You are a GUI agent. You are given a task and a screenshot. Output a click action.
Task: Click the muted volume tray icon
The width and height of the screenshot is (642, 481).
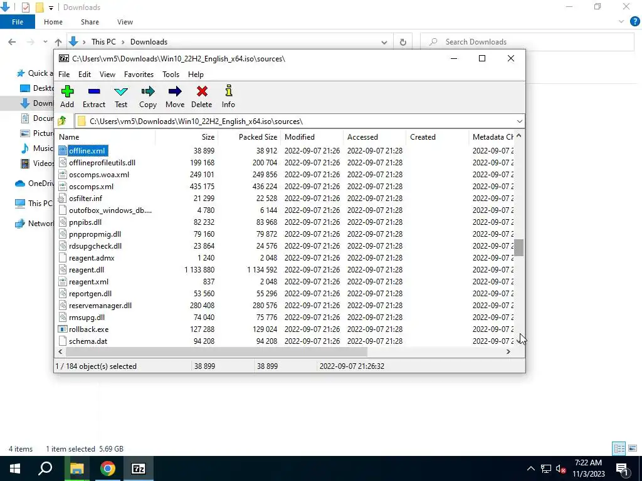(x=560, y=468)
